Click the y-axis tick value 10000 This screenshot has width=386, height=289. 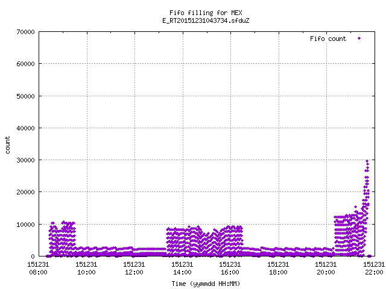click(25, 225)
